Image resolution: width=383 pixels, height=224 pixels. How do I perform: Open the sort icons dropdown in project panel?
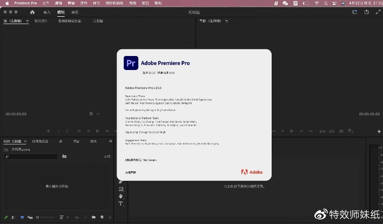click(67, 217)
